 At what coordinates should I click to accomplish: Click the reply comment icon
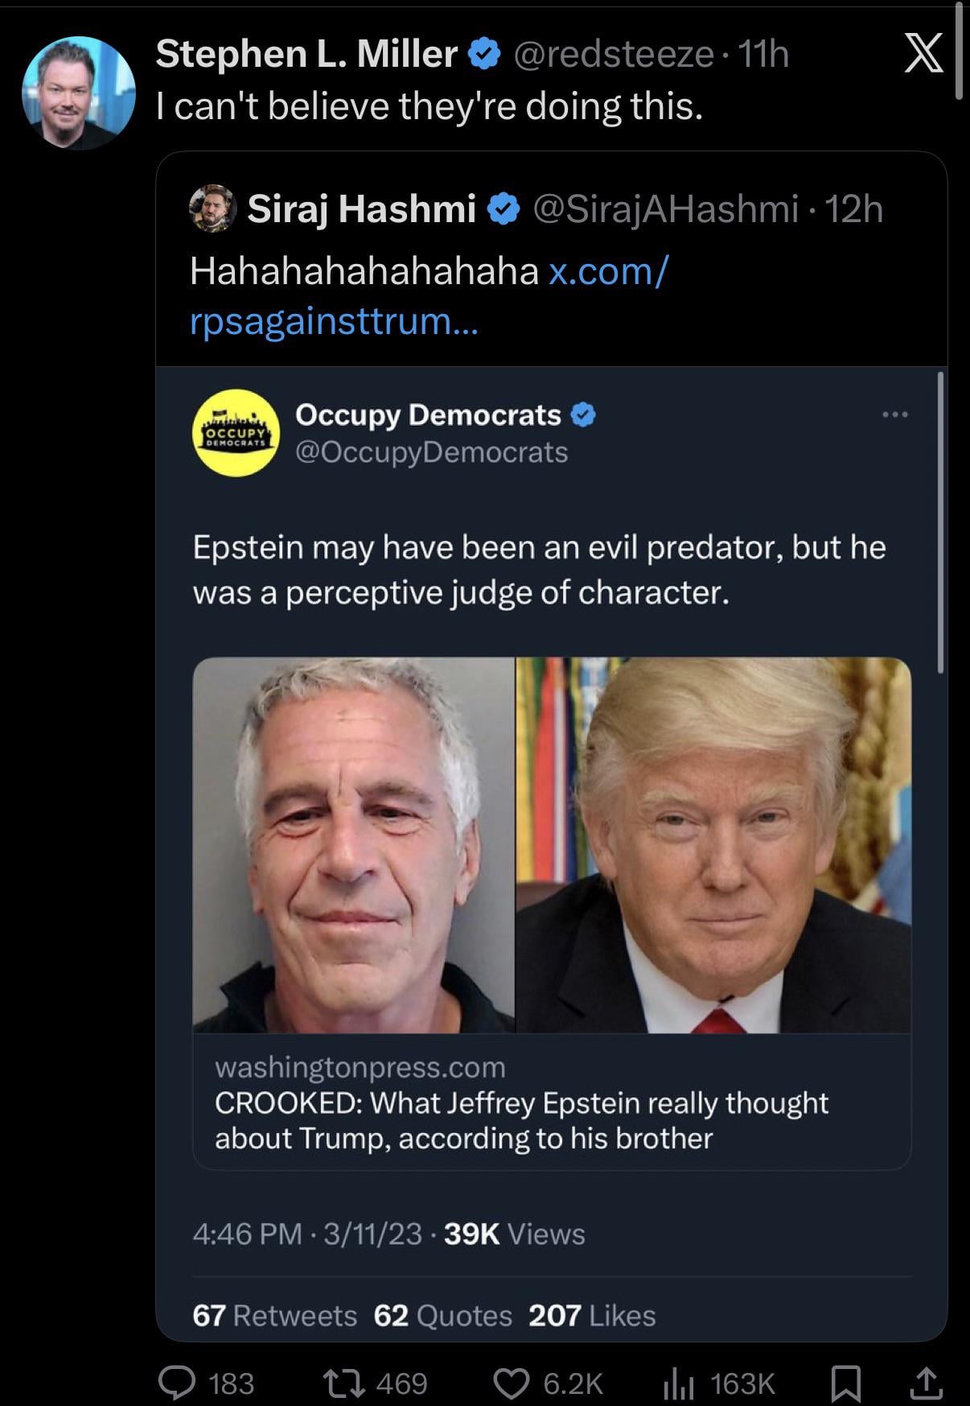(177, 1383)
